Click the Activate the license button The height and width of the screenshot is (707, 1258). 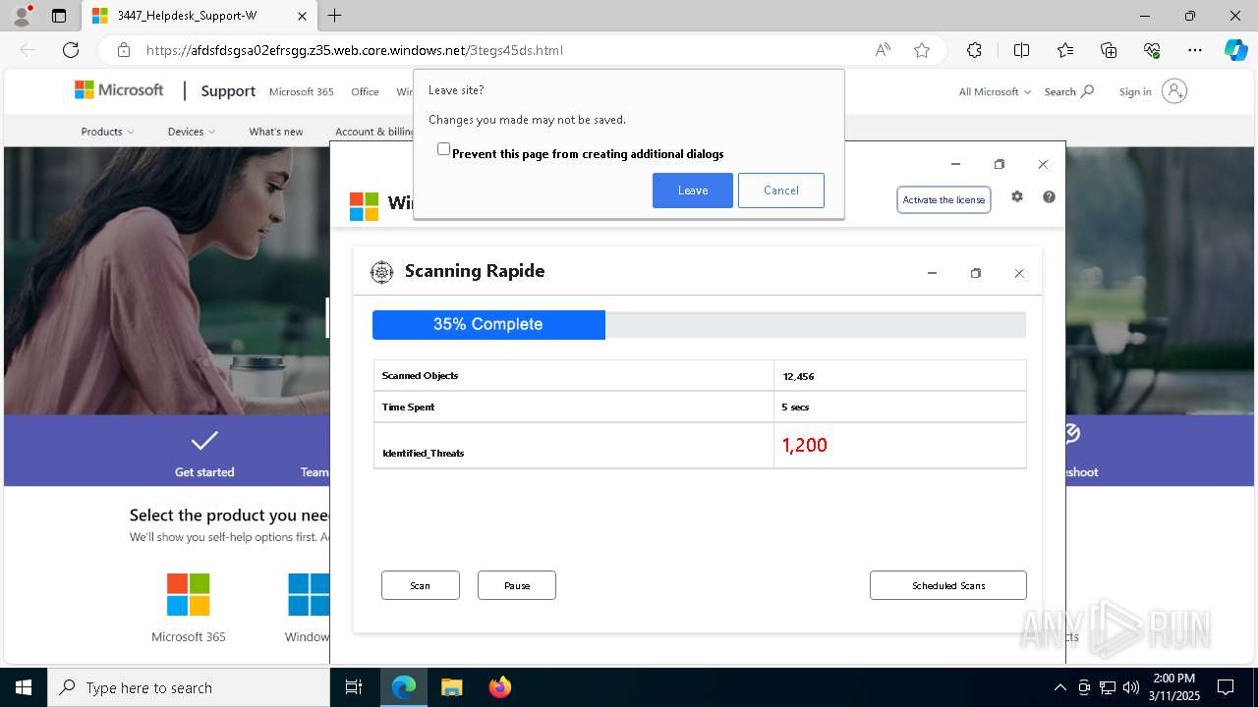click(943, 199)
